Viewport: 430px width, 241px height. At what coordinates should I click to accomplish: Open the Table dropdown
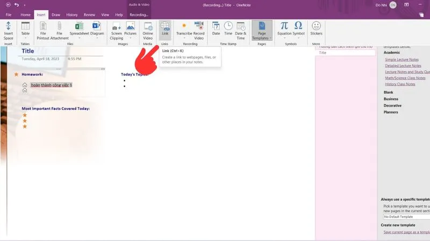(25, 30)
